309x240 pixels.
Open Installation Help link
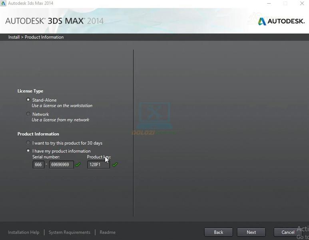pyautogui.click(x=24, y=232)
